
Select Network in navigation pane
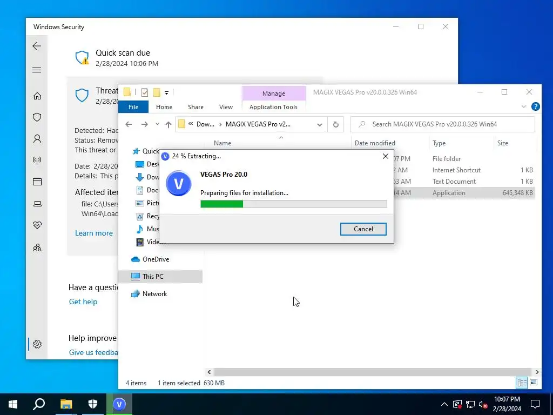pos(149,293)
